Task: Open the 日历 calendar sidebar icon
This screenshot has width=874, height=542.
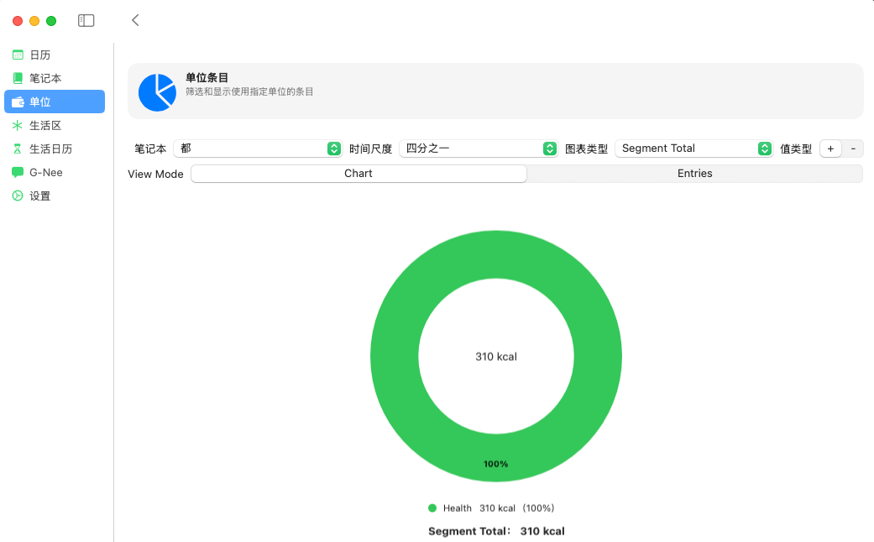Action: [18, 55]
